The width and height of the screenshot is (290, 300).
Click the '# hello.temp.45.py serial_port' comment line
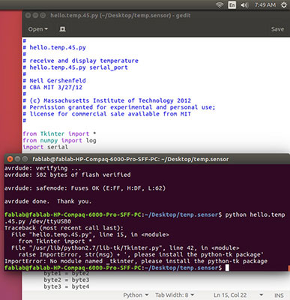75,67
